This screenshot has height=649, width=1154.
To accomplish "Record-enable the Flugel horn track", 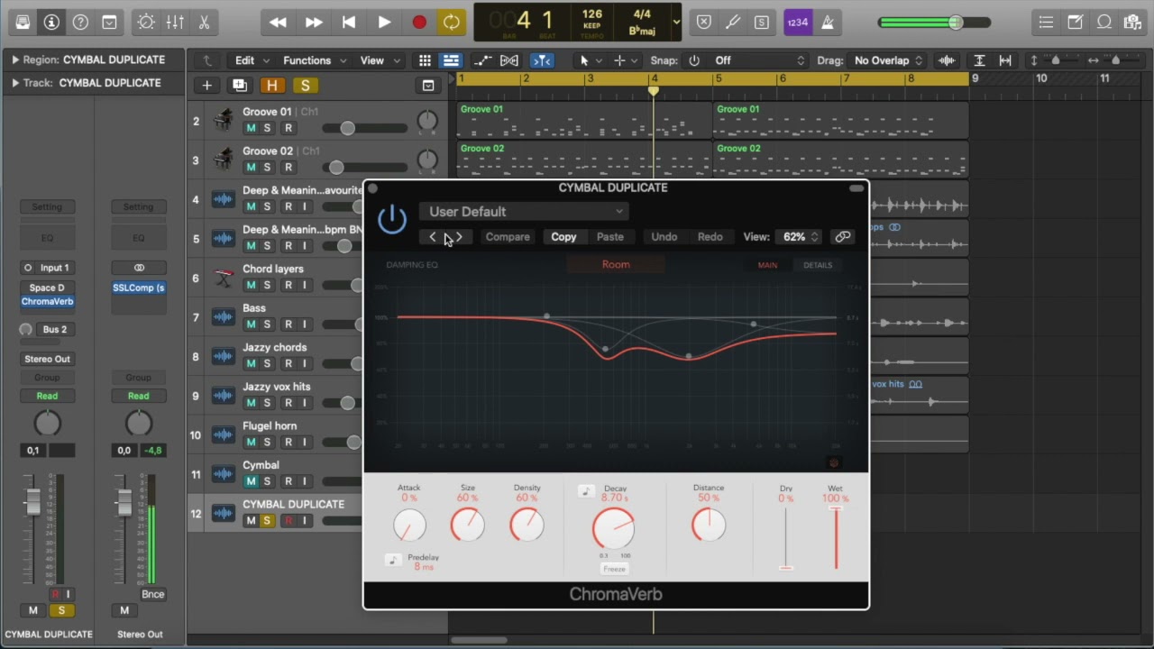I will coord(288,443).
